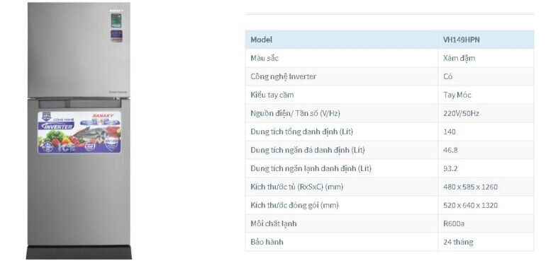The width and height of the screenshot is (546, 263).
Task: Click the Xám đậm color value
Action: tap(459, 58)
